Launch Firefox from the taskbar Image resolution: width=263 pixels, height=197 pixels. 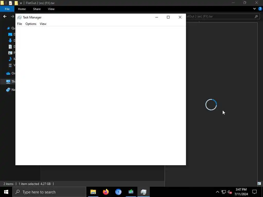pos(106,192)
